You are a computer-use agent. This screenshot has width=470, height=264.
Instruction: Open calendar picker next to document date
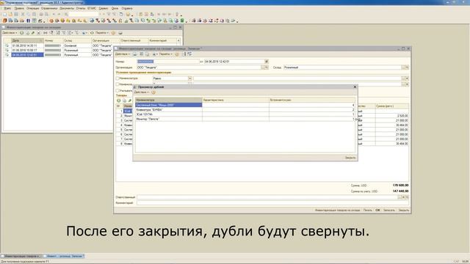pos(266,62)
